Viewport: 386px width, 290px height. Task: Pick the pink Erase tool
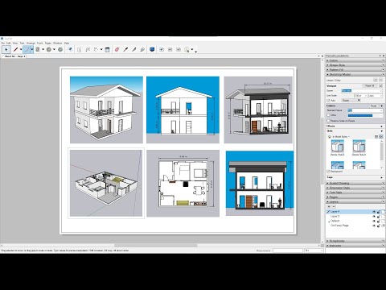click(117, 49)
